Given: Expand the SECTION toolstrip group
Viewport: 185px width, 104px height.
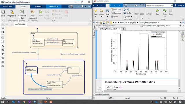Looking at the screenshot, I should [149, 18].
